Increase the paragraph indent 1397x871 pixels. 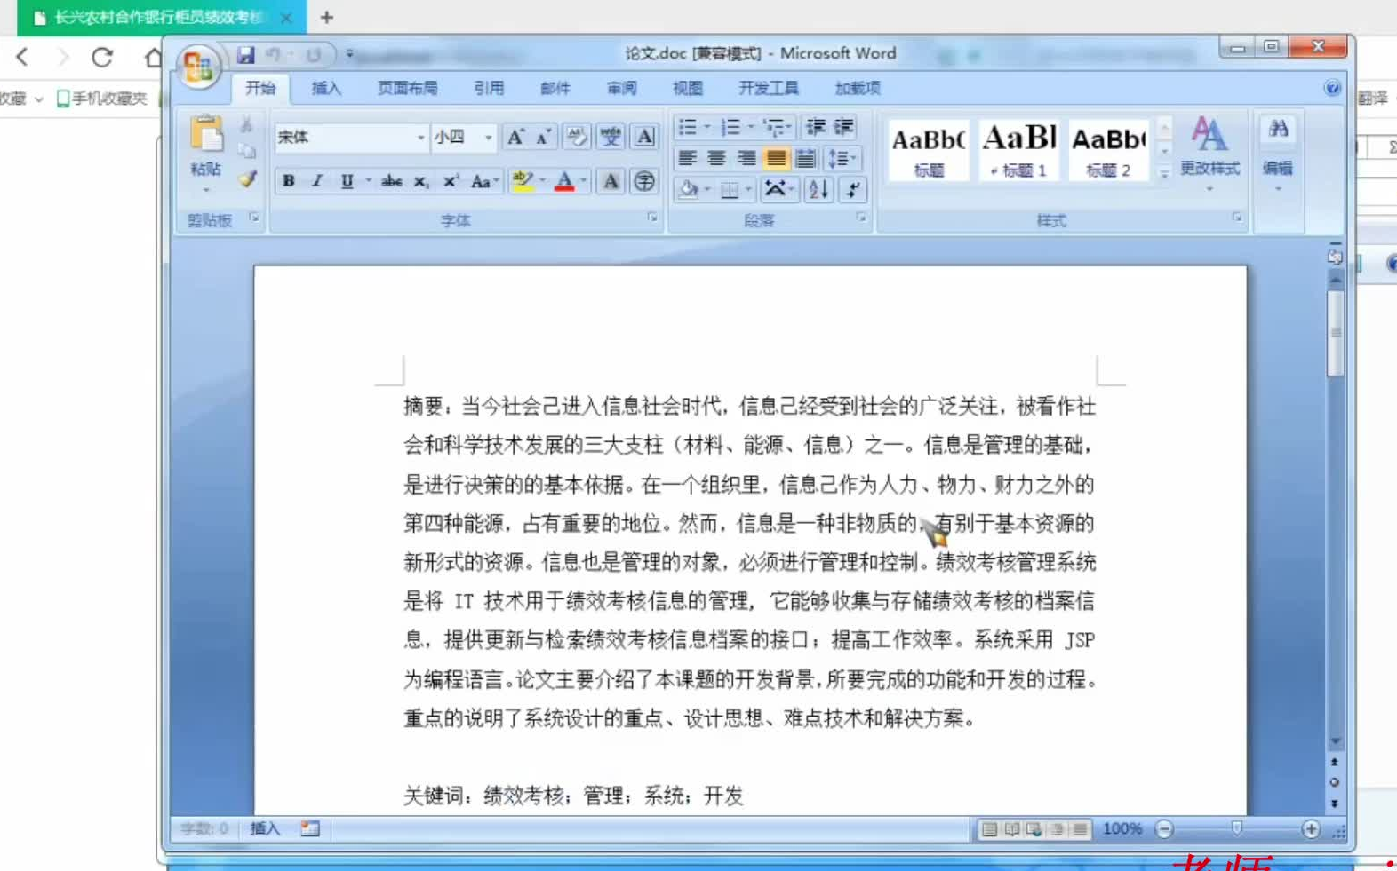coord(843,127)
